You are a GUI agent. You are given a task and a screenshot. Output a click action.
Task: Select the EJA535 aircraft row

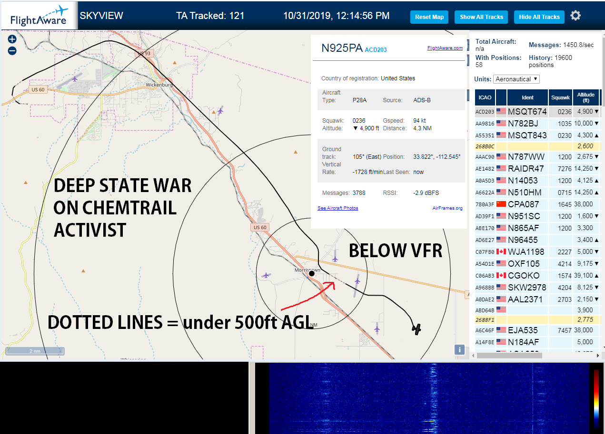tap(537, 330)
